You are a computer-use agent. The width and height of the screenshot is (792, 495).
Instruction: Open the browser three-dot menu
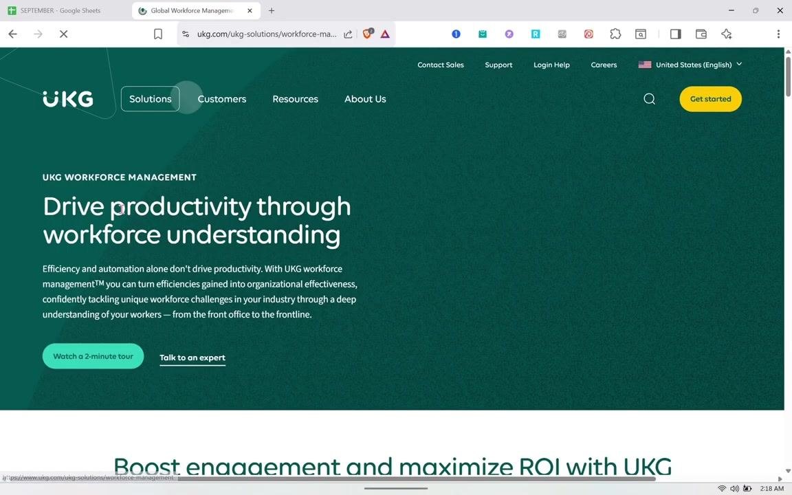[778, 34]
